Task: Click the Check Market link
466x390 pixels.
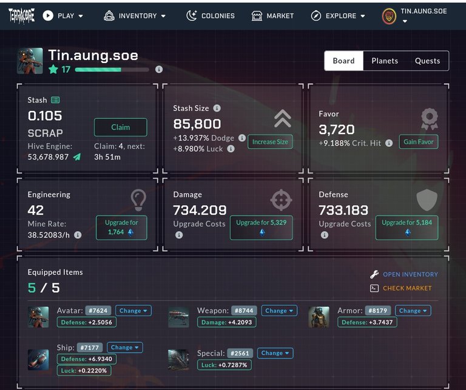Action: (407, 288)
